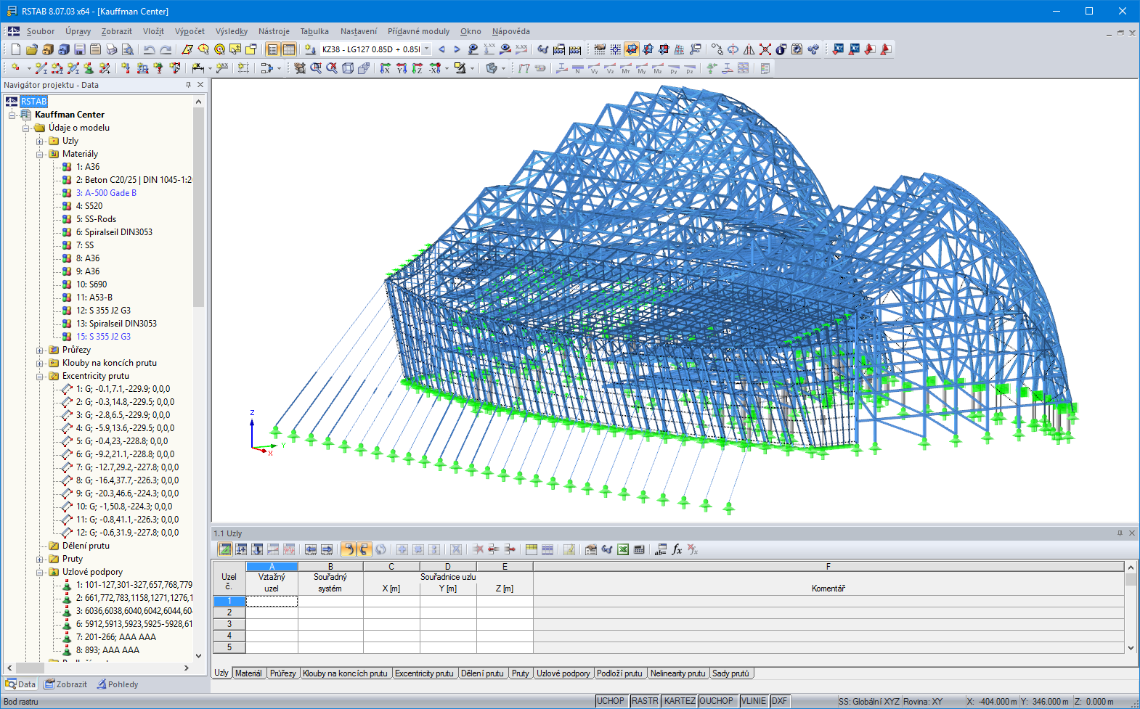1140x709 pixels.
Task: Open the Výpočet menu
Action: 190,31
